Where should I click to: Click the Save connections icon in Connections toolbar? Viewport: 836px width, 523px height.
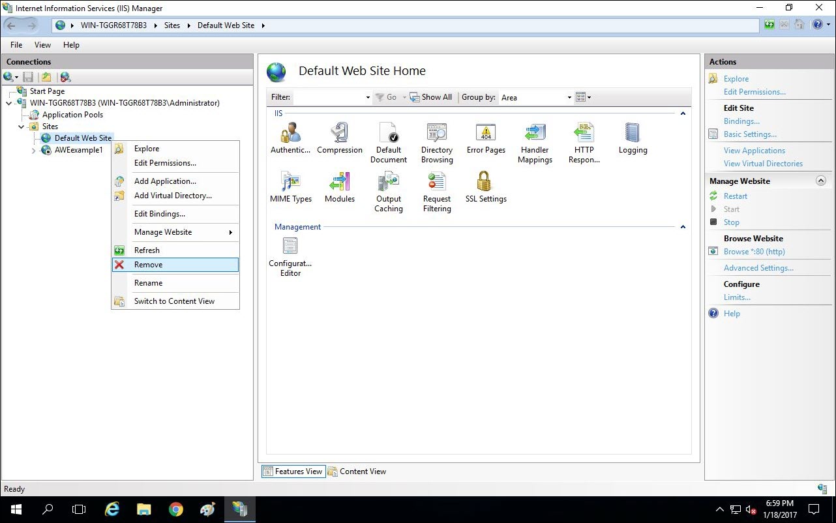click(x=28, y=77)
